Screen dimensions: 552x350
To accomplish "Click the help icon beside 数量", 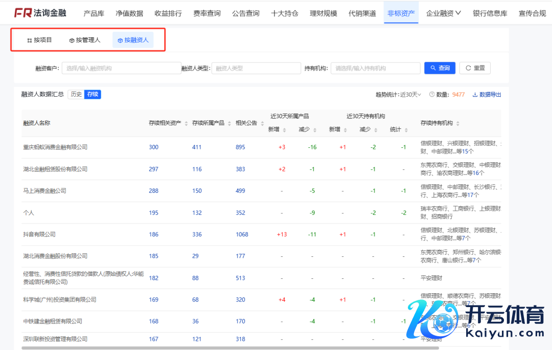I will pyautogui.click(x=432, y=95).
